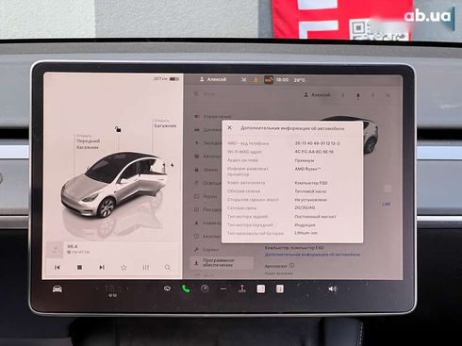Open the Алексей profile in the settings header
The width and height of the screenshot is (462, 346).
[318, 94]
